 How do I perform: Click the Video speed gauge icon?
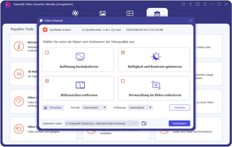(19, 101)
